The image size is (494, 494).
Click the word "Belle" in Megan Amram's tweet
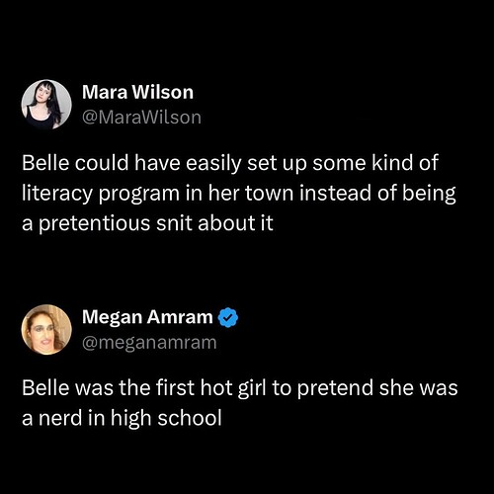45,388
